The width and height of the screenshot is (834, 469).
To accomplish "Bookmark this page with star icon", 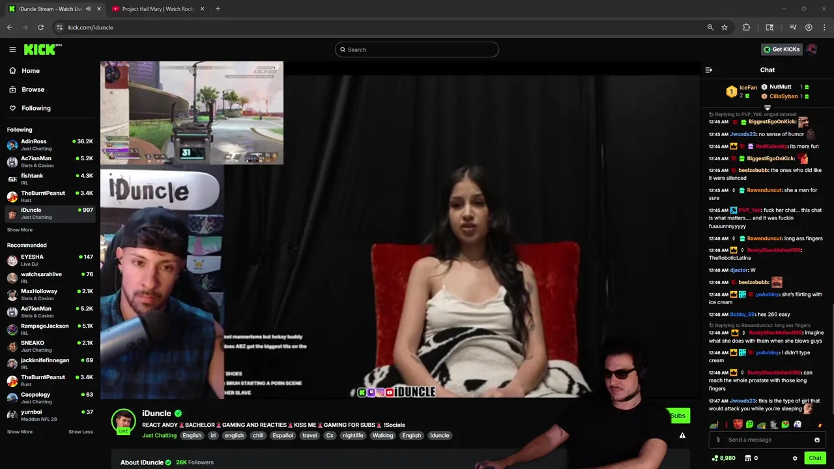I will [x=724, y=27].
